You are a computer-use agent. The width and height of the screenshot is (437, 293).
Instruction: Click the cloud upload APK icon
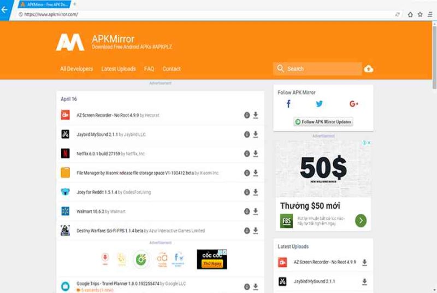368,69
